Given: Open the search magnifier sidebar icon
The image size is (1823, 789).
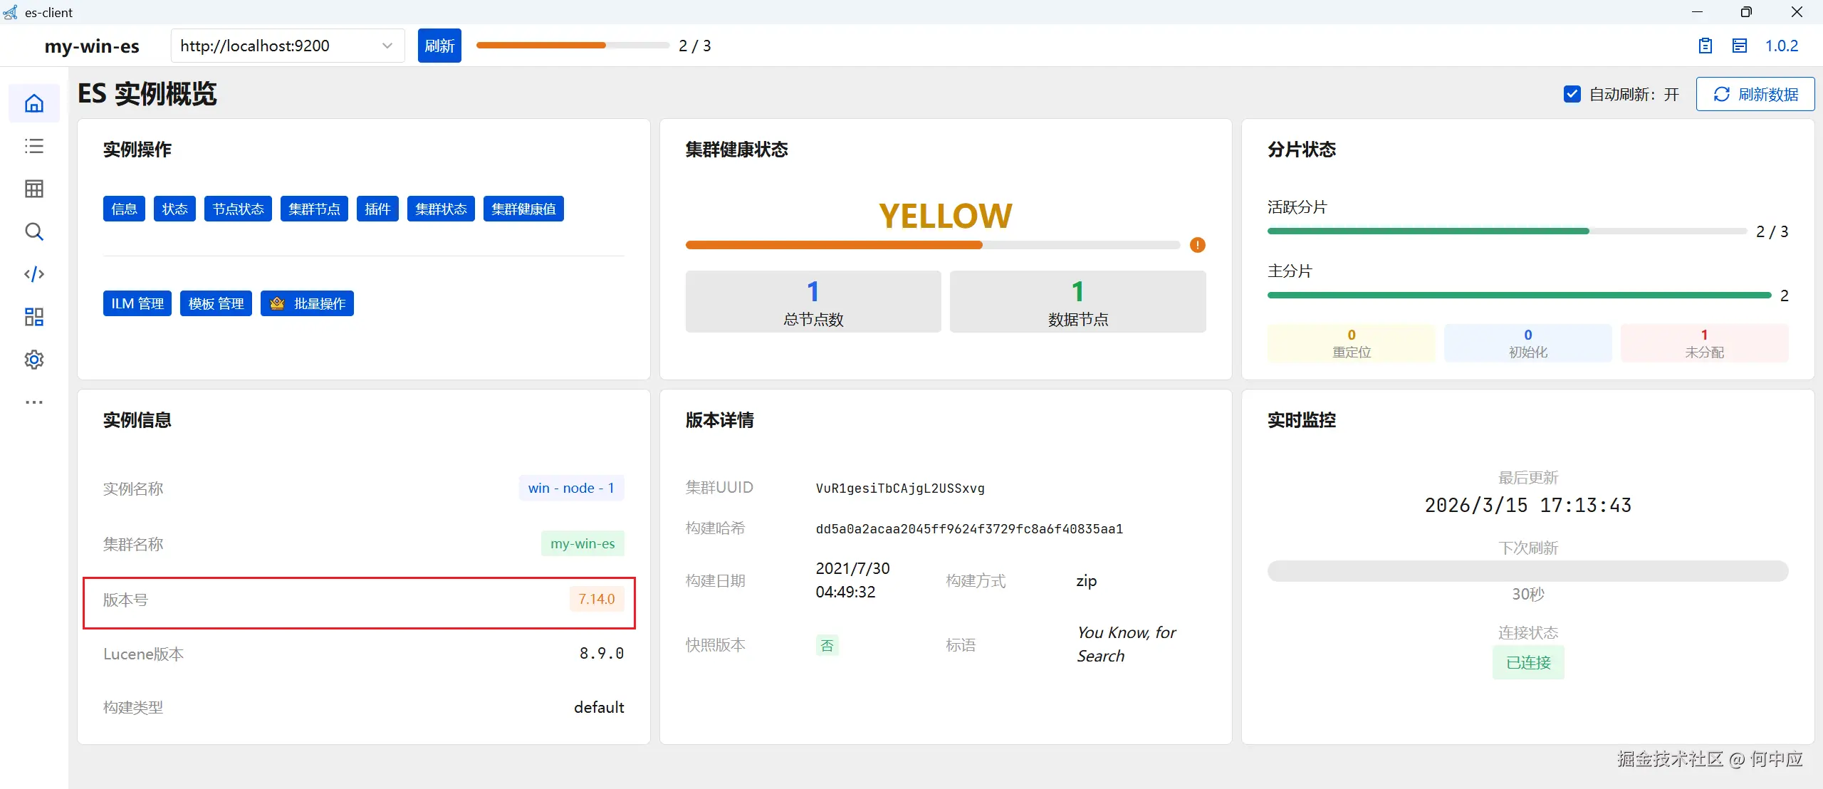Looking at the screenshot, I should pos(34,231).
